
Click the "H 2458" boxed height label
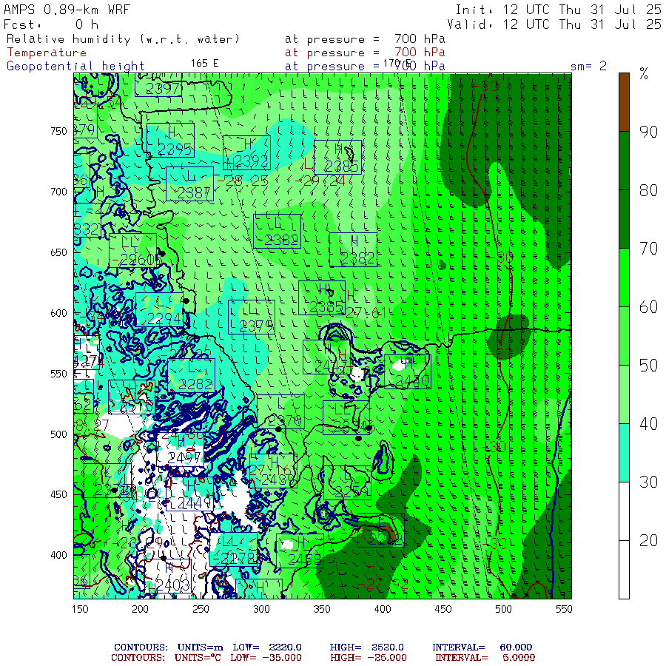(300, 551)
